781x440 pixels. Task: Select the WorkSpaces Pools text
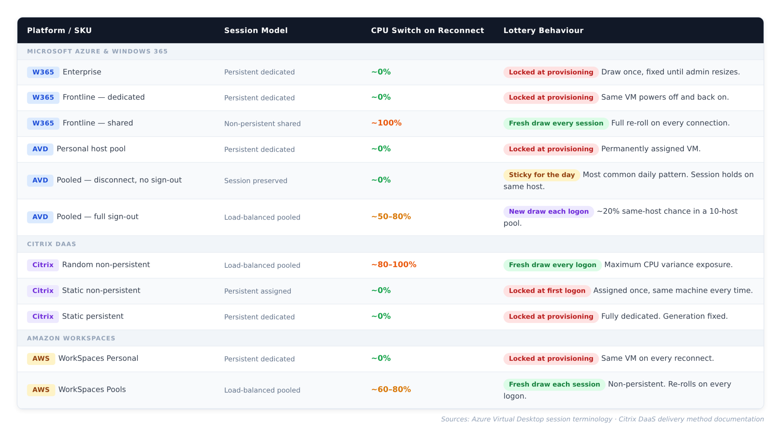[x=92, y=390]
